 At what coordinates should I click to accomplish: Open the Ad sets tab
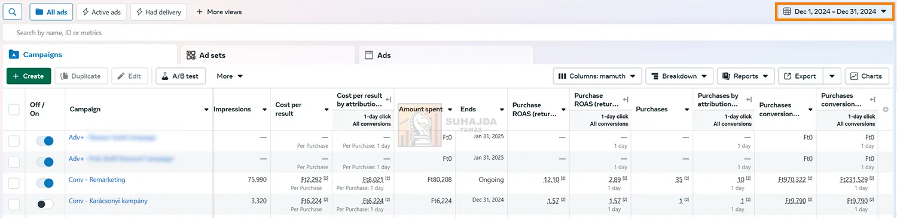click(x=267, y=55)
